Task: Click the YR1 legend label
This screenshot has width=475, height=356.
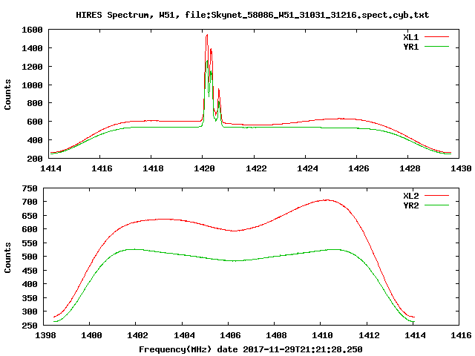Action: [410, 47]
